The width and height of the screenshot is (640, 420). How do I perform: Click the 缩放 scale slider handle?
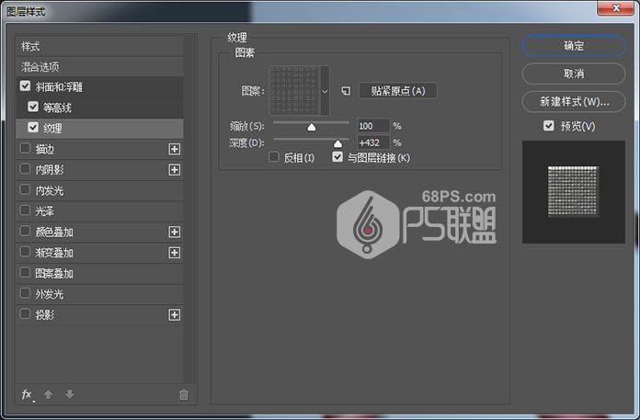coord(312,127)
